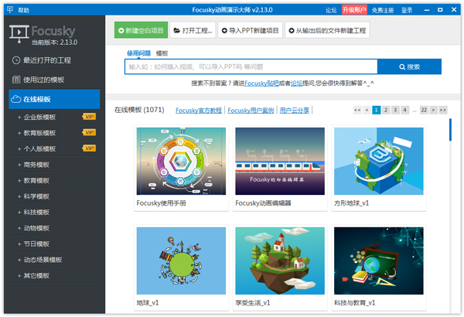The width and height of the screenshot is (464, 317).
Task: Expand the 节日模板 category
Action: click(x=19, y=244)
